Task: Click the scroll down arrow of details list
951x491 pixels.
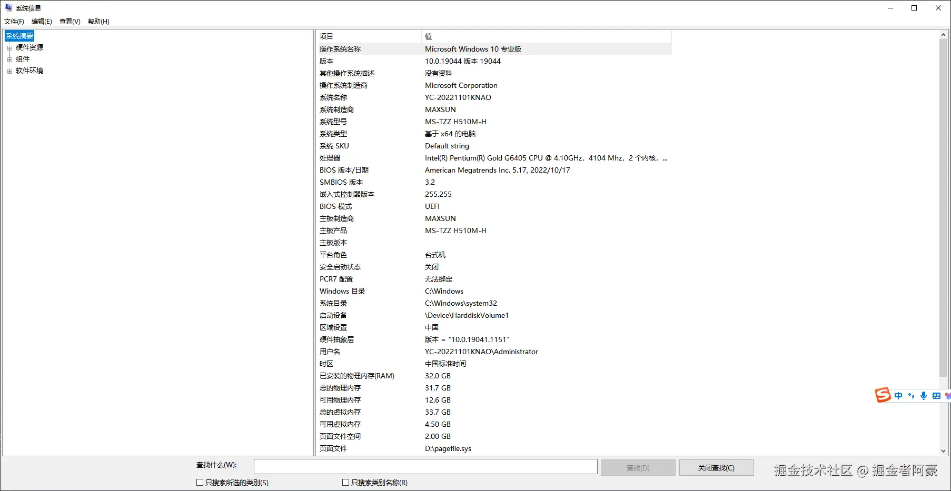Action: pos(943,451)
